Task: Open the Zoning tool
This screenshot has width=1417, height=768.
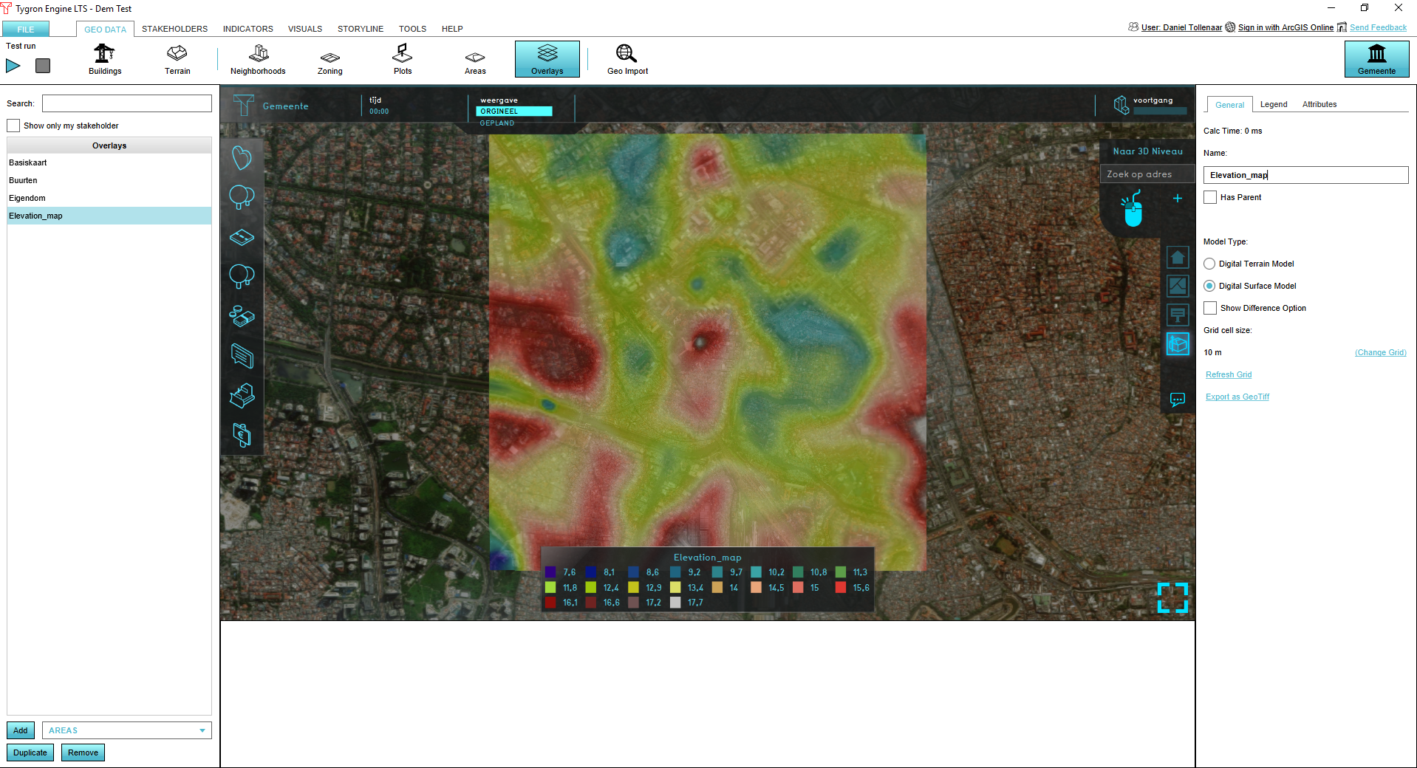Action: click(330, 59)
